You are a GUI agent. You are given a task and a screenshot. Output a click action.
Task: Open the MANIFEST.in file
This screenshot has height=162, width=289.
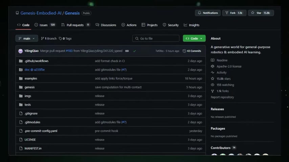click(33, 148)
